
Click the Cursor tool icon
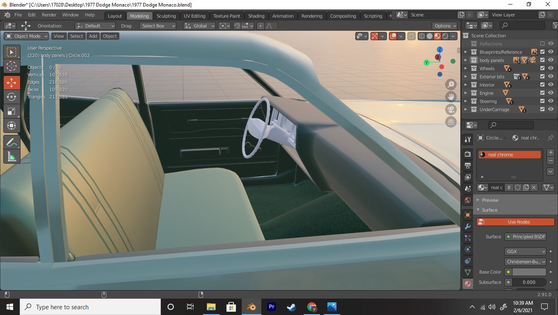click(11, 66)
